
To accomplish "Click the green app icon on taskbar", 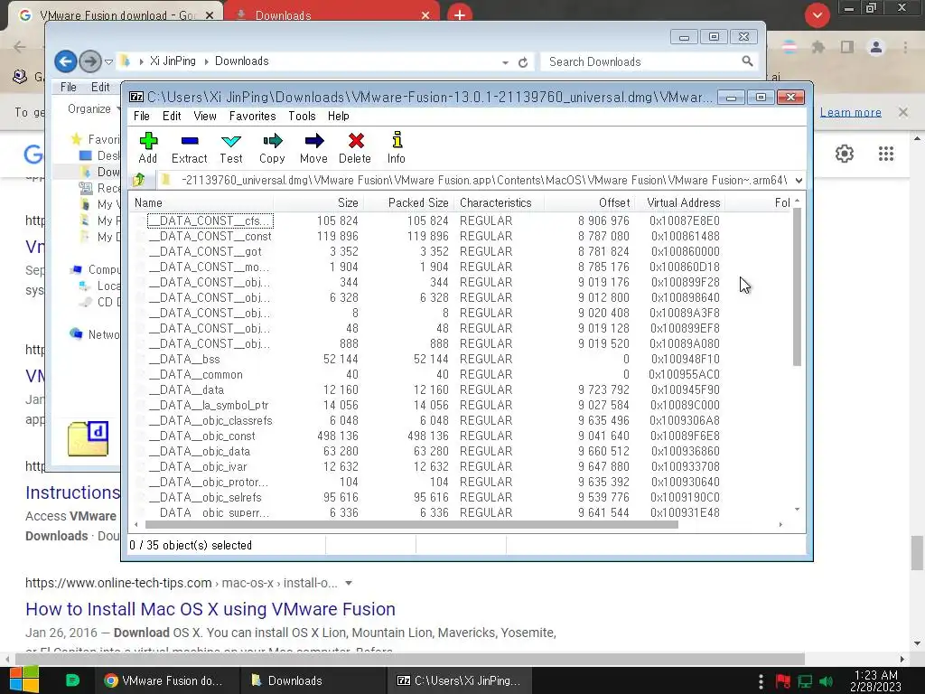I will (72, 680).
